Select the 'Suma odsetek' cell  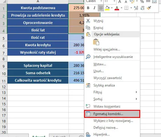38,73
